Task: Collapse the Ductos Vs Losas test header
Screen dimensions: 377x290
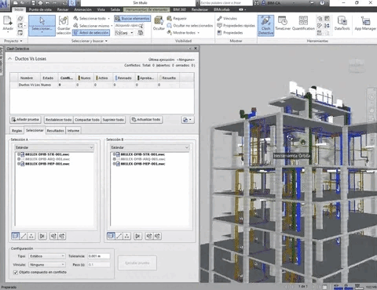Action: click(10, 59)
